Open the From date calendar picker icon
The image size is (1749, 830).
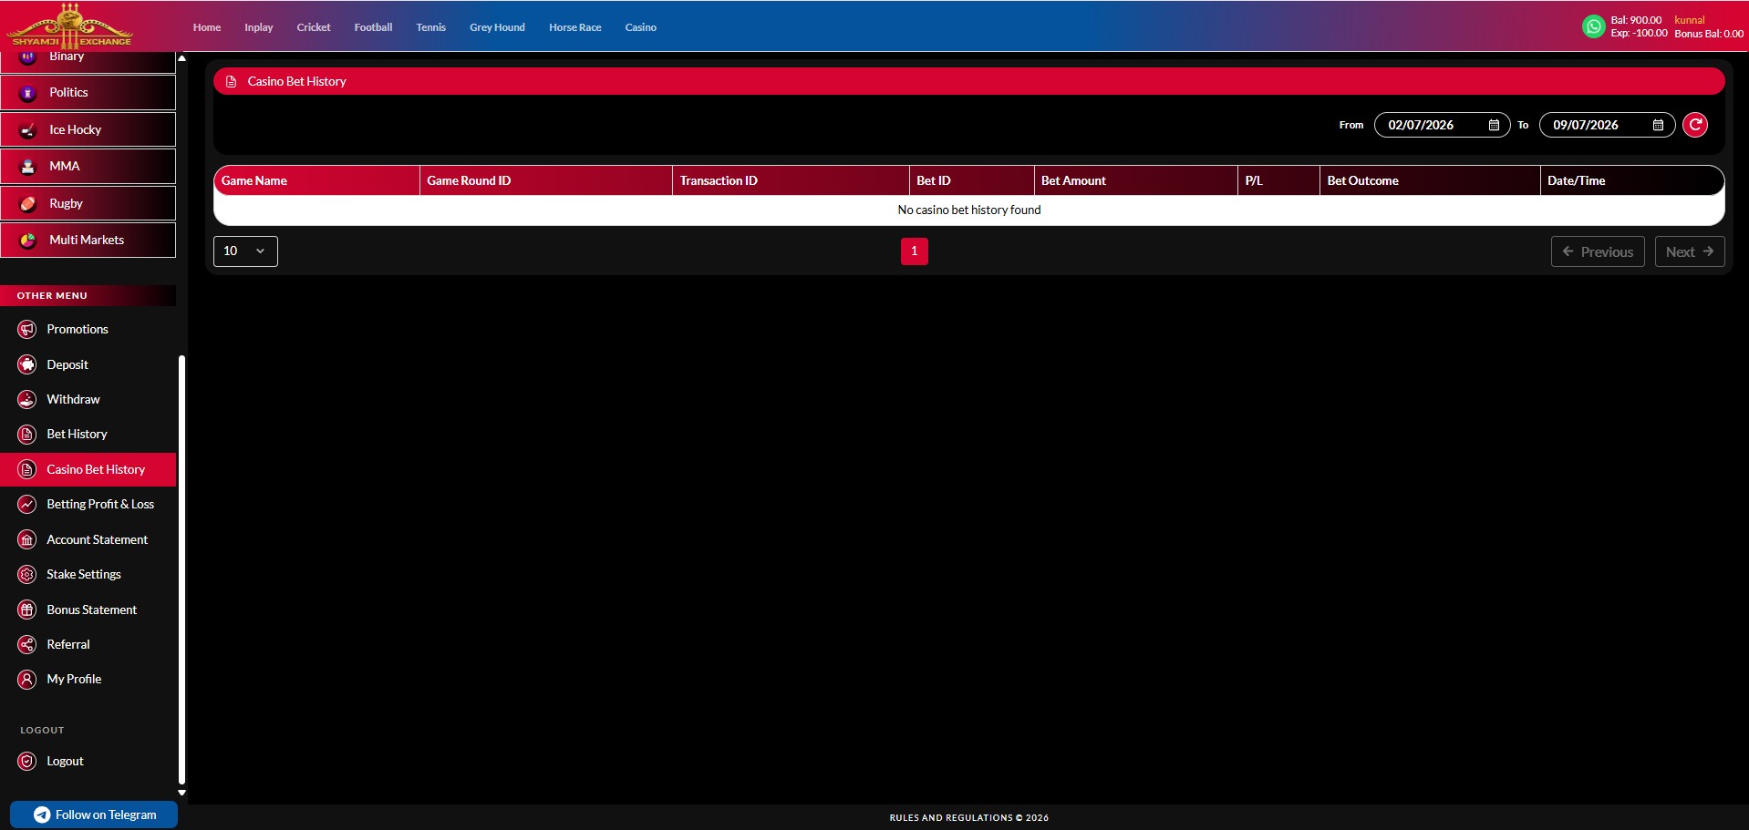[1494, 125]
